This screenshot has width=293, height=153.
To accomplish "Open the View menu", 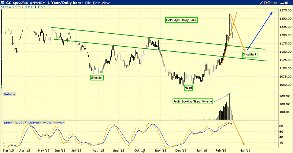I will (x=105, y=3).
